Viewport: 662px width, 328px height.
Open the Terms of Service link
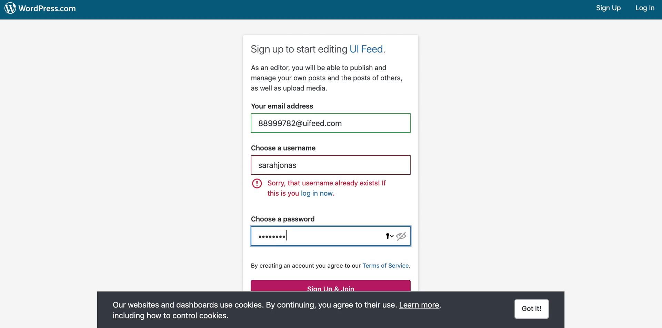click(x=385, y=265)
